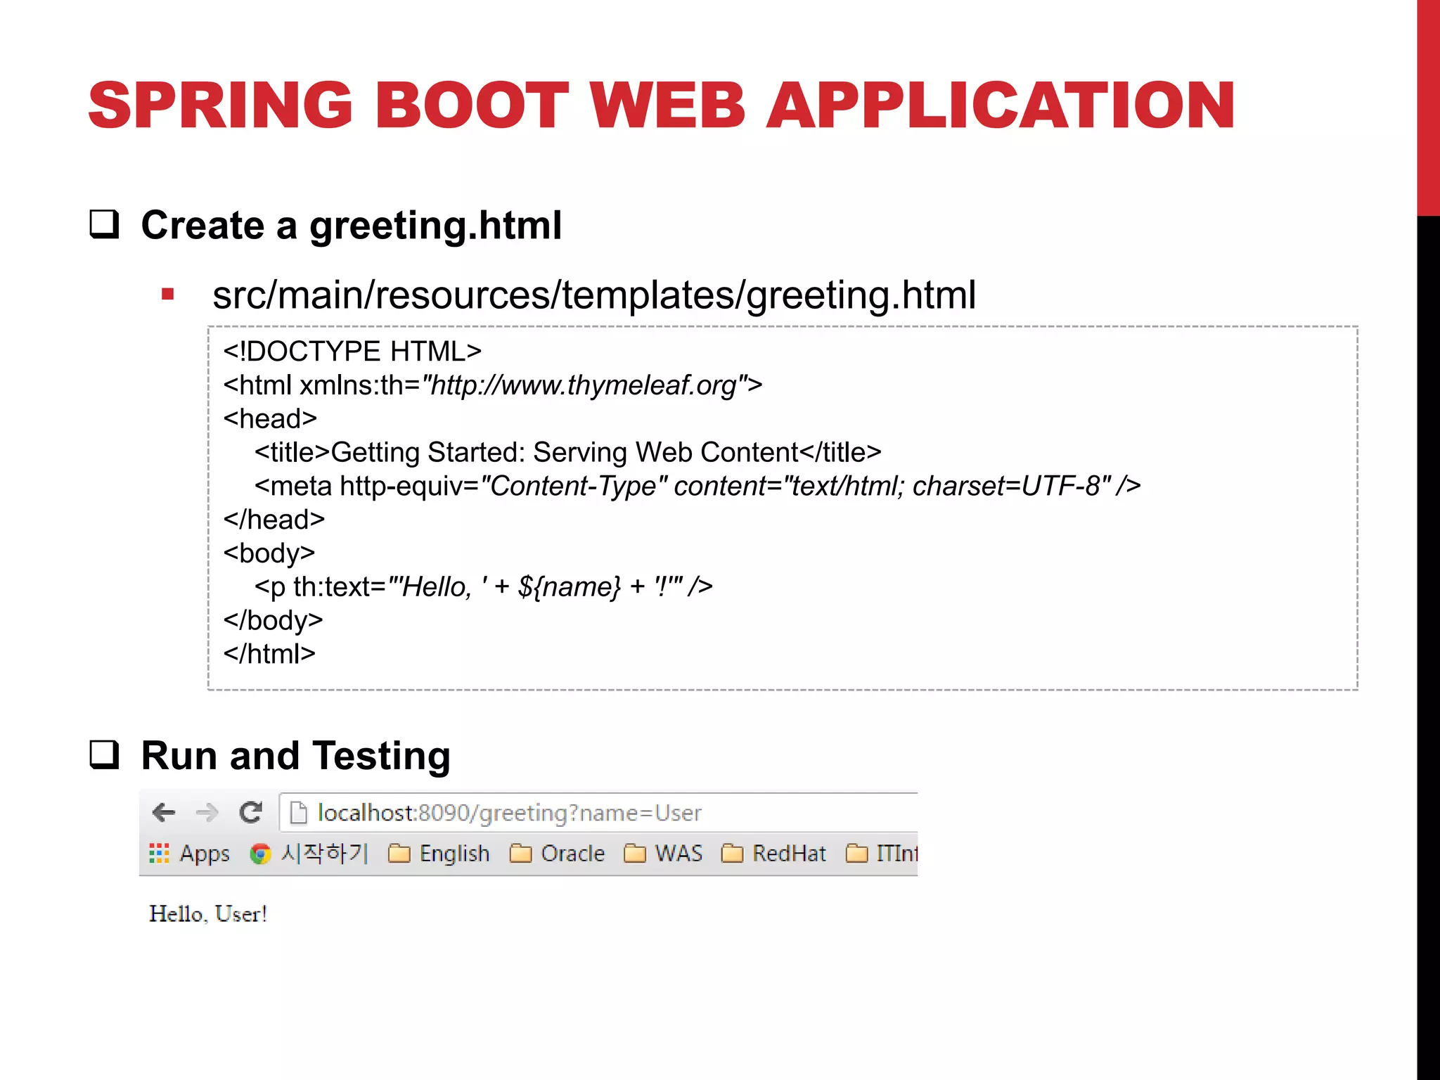Open the RedHat bookmarks folder
The height and width of the screenshot is (1080, 1440).
pos(774,854)
